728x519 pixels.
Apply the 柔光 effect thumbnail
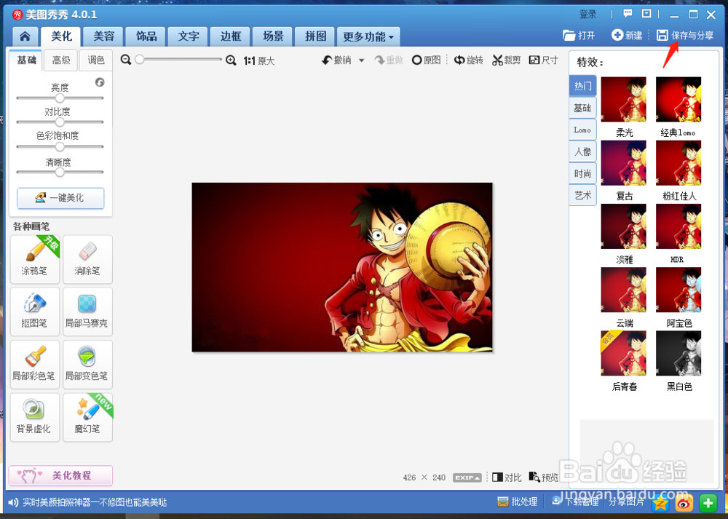624,99
